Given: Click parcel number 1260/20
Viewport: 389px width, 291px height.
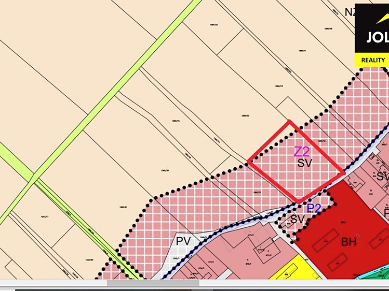Looking at the screenshot, I should 165,170.
